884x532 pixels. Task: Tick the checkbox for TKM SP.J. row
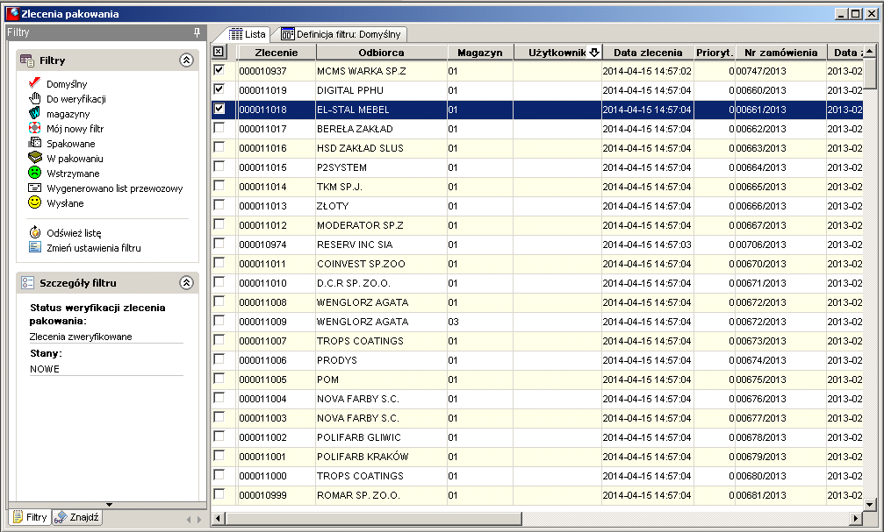click(219, 185)
